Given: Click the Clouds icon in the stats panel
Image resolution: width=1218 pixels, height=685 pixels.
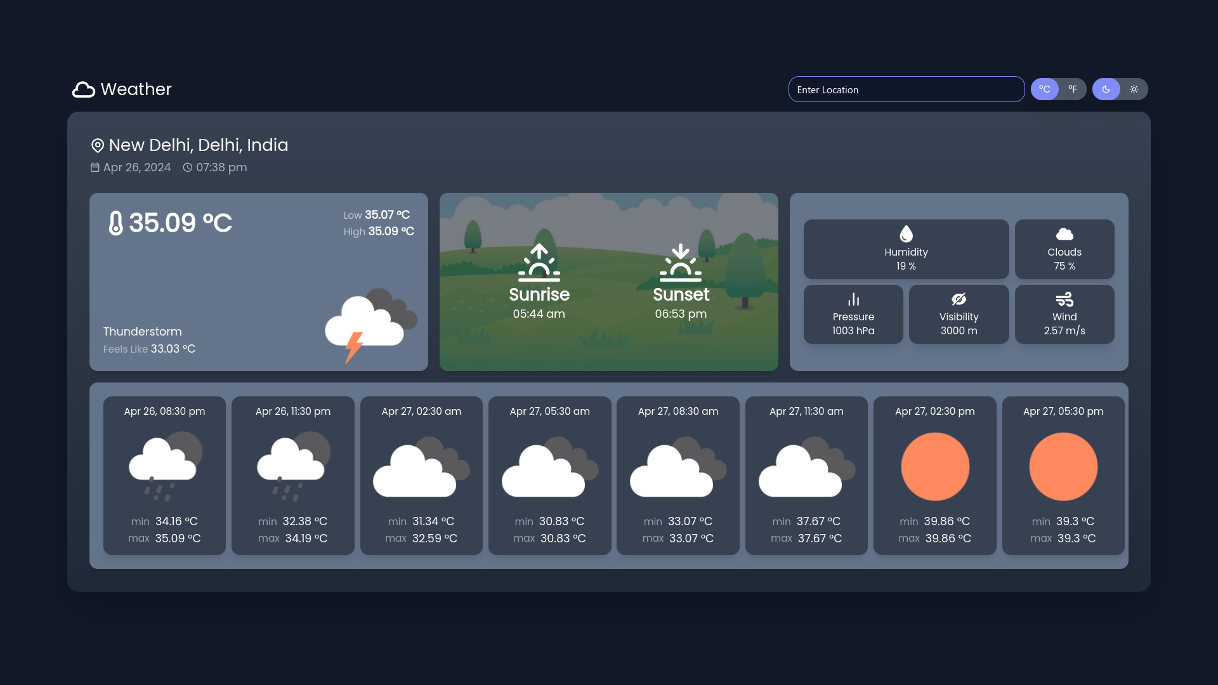Looking at the screenshot, I should pyautogui.click(x=1064, y=233).
